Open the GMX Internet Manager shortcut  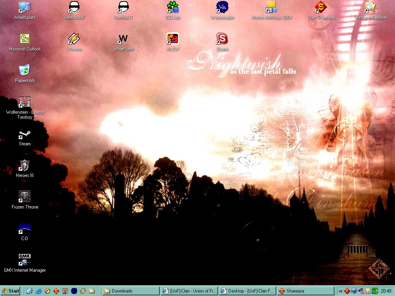tap(25, 263)
